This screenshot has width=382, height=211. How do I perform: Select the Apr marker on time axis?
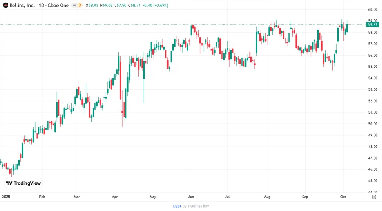(x=115, y=197)
